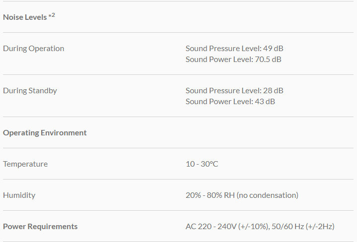Click the Sound Pressure Level label beside During Operation
The height and width of the screenshot is (242, 357).
222,49
